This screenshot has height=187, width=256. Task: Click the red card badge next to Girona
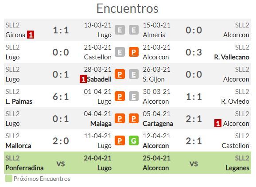pos(31,35)
